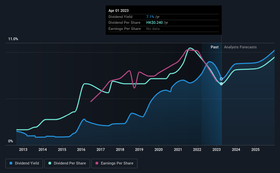
Task: Click the blue Dividend Yield legend dot
Action: 11,163
